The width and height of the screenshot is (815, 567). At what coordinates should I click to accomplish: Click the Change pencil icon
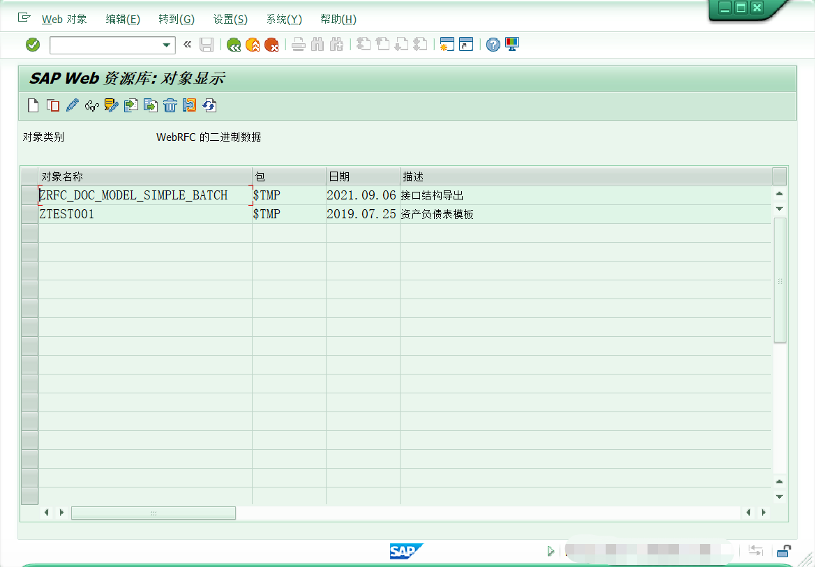tap(73, 105)
